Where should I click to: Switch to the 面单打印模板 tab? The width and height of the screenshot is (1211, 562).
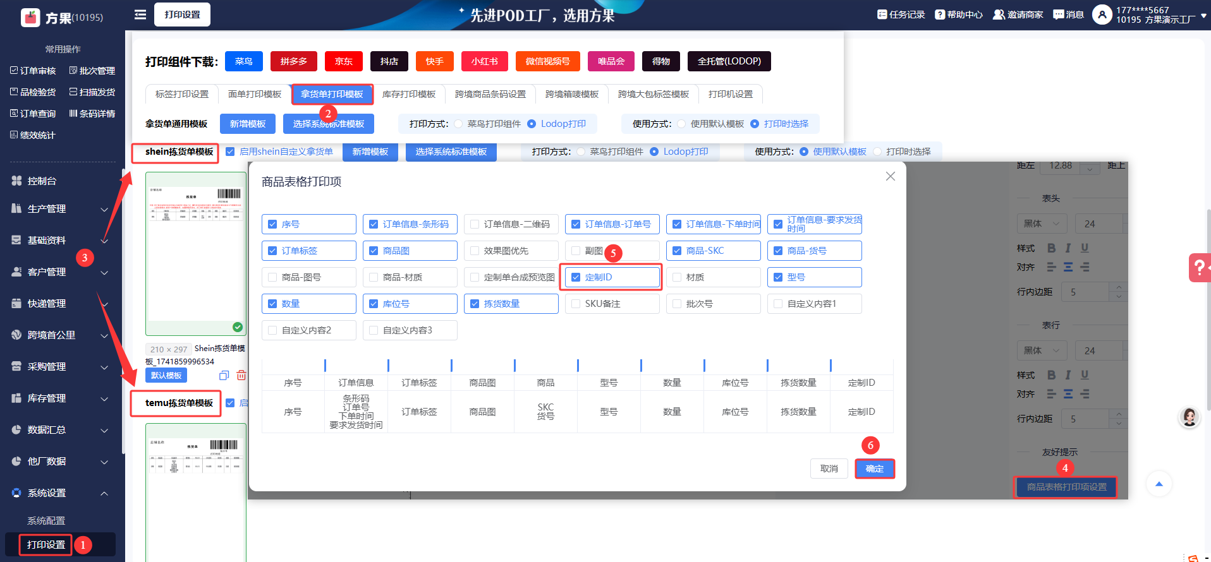pos(254,94)
